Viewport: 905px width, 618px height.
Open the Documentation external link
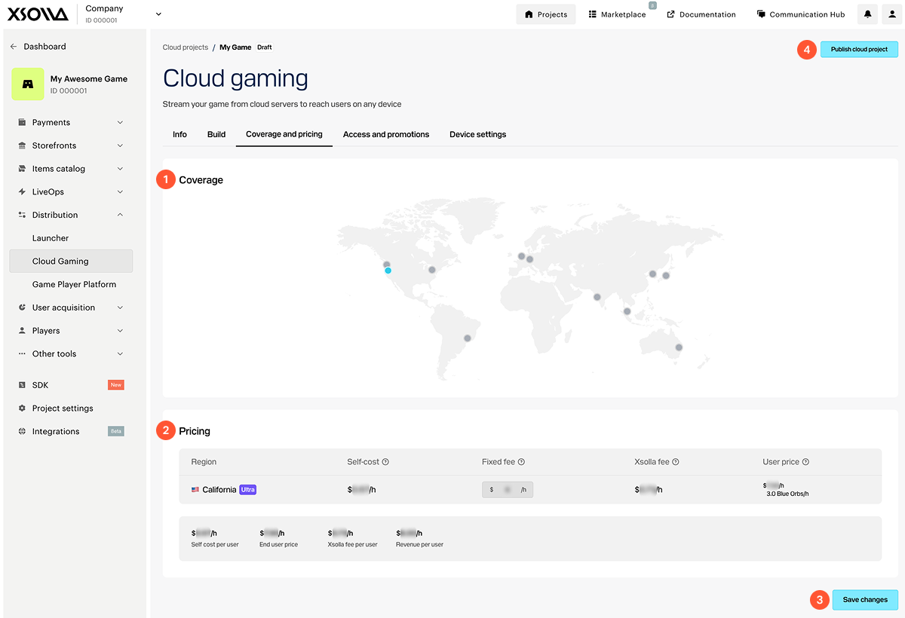(701, 14)
